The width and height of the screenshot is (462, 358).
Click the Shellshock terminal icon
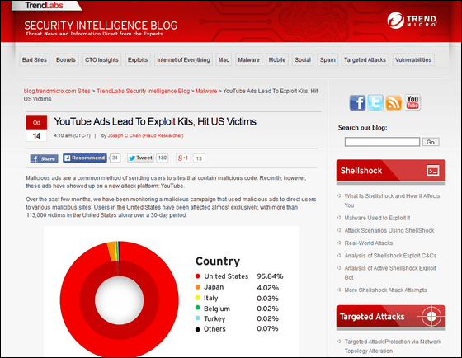[x=432, y=171]
